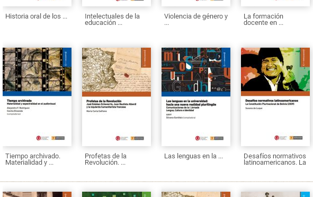Open the Las lenguas en la universidad cover

196,97
